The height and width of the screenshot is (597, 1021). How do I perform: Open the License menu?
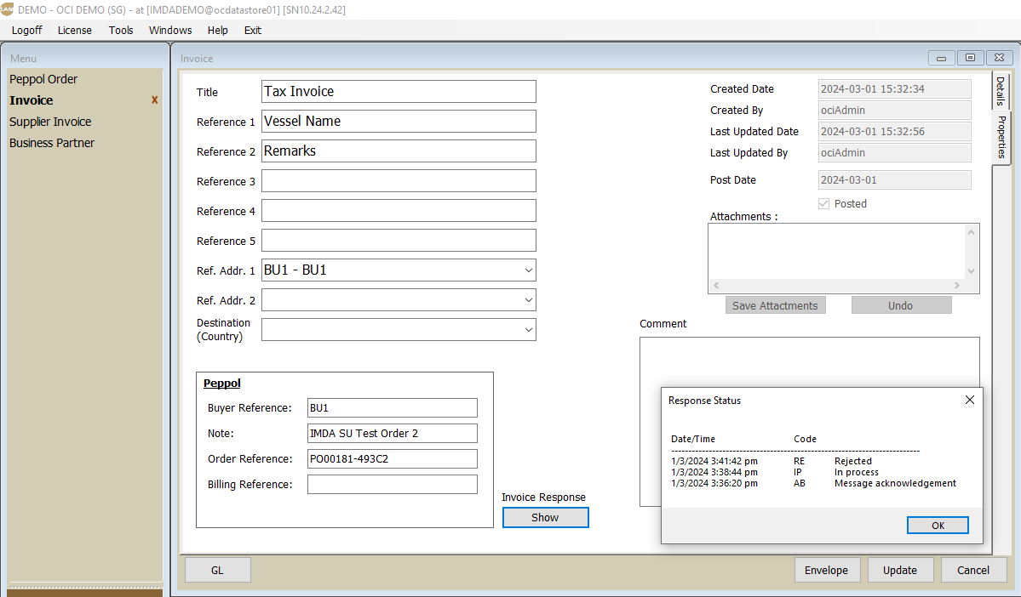point(75,30)
